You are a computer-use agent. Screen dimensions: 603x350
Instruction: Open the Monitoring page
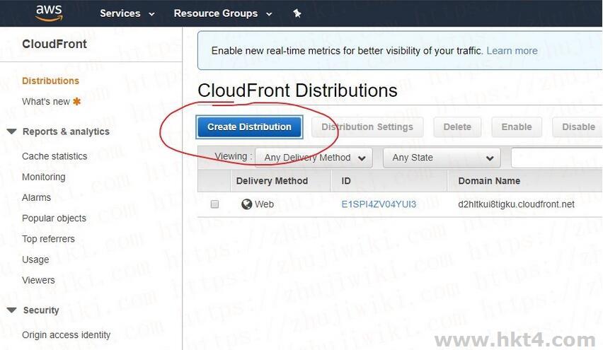click(x=43, y=177)
